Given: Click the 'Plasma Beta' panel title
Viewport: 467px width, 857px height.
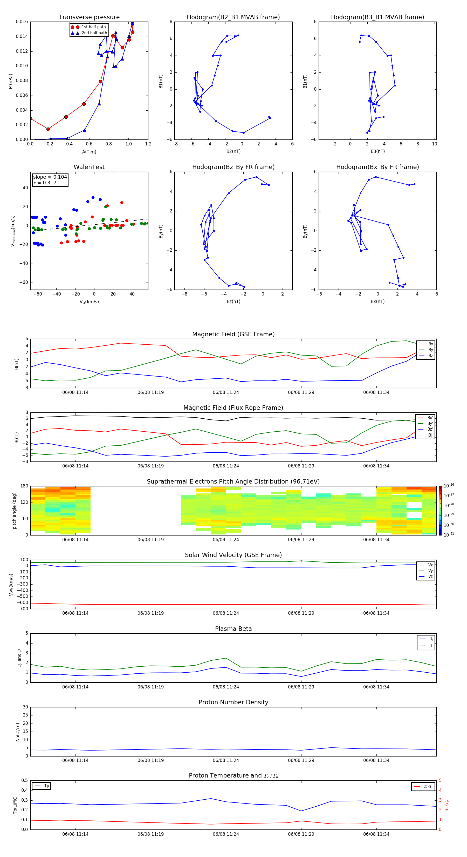Looking at the screenshot, I should 233,629.
